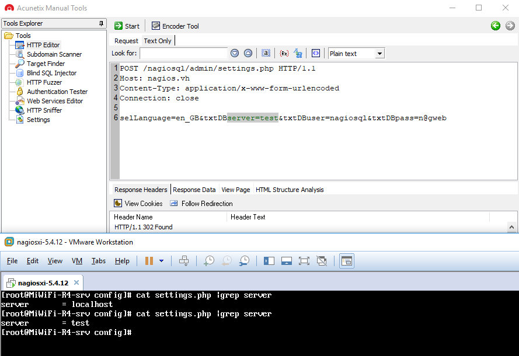The width and height of the screenshot is (519, 356).
Task: Open the HTTP Fuzzer tool
Action: (44, 82)
